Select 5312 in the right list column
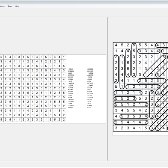 [89, 108]
